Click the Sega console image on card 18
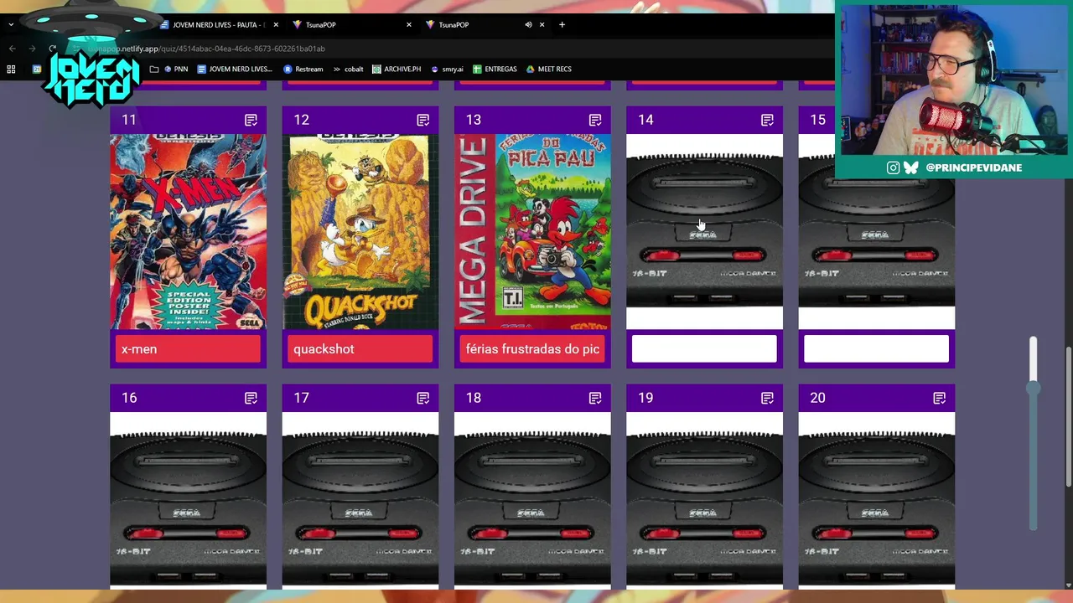The width and height of the screenshot is (1073, 603). click(x=532, y=500)
